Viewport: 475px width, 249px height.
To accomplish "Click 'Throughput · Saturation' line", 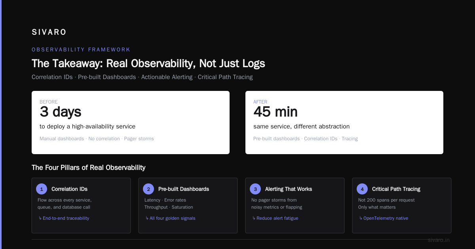I will 169,207.
